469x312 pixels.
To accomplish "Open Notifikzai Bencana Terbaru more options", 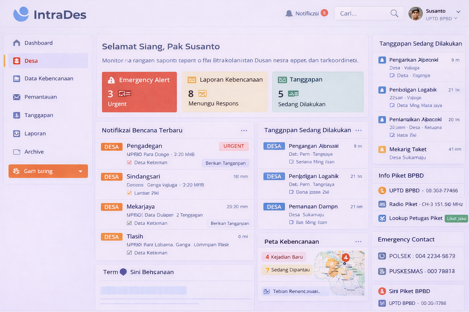I will click(244, 130).
